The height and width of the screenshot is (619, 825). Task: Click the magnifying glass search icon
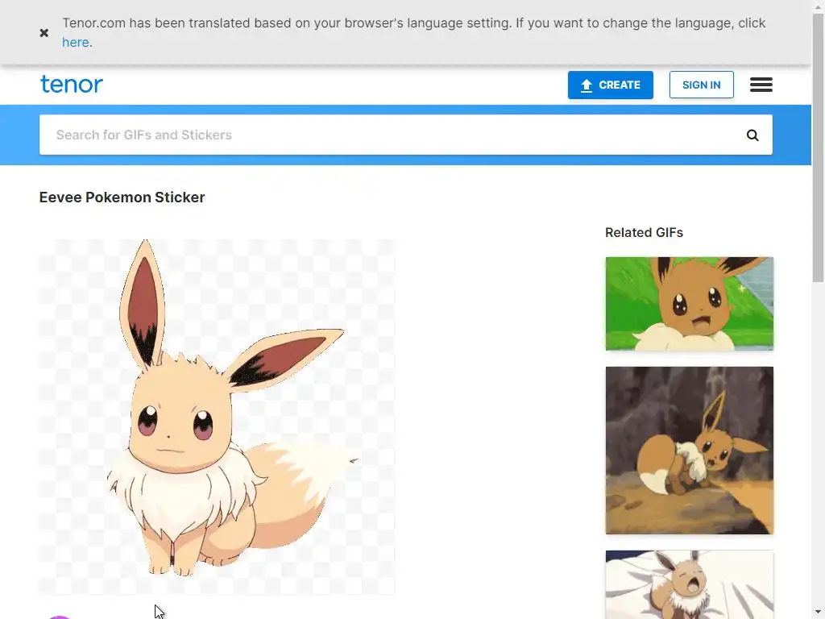[x=753, y=135]
